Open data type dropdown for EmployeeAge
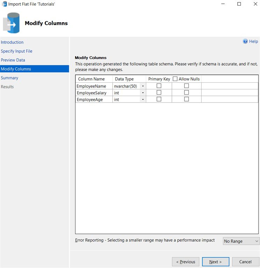 tap(143, 99)
